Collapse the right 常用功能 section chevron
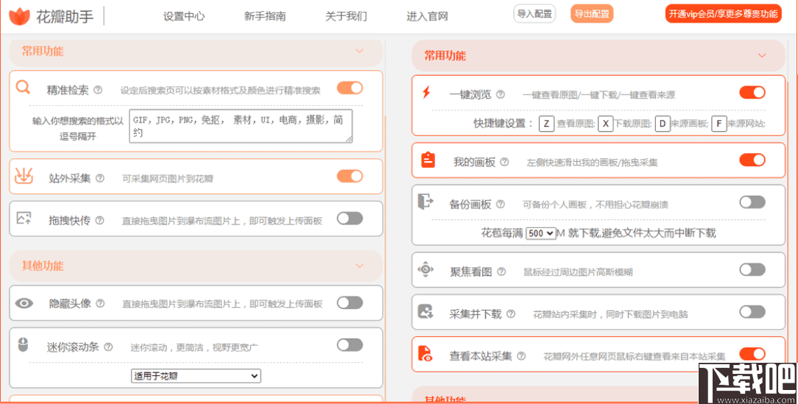 pyautogui.click(x=762, y=55)
